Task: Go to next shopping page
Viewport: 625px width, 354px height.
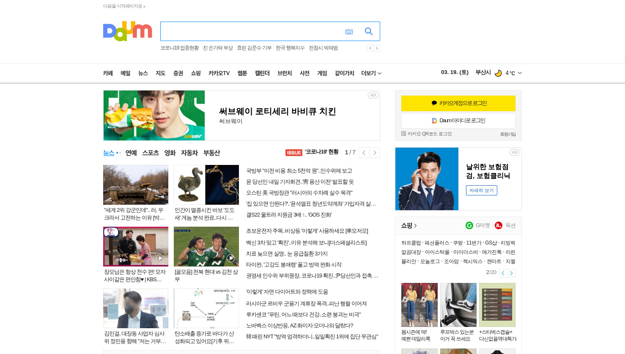Action: [511, 273]
